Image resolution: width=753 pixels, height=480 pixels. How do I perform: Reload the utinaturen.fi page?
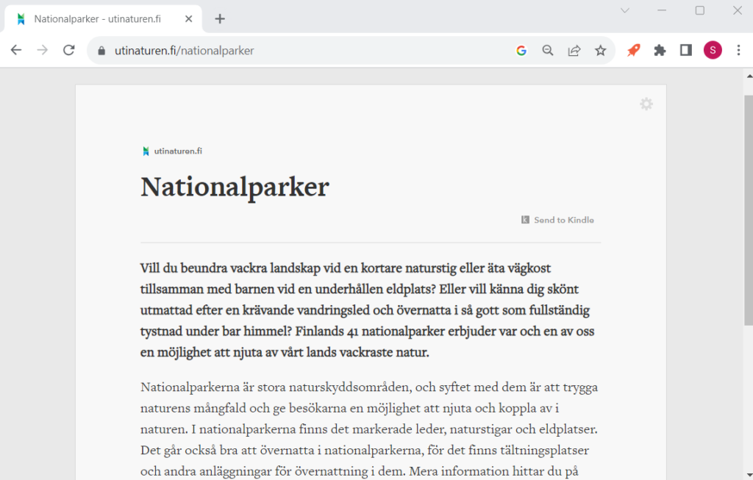[68, 50]
